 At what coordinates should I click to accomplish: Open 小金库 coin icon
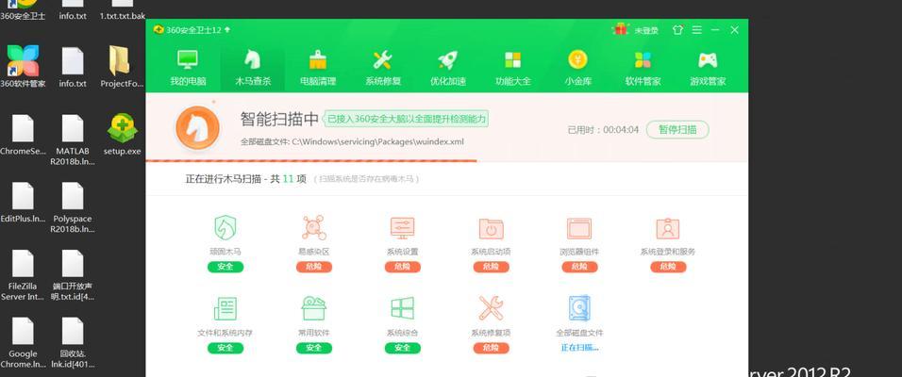pos(577,59)
